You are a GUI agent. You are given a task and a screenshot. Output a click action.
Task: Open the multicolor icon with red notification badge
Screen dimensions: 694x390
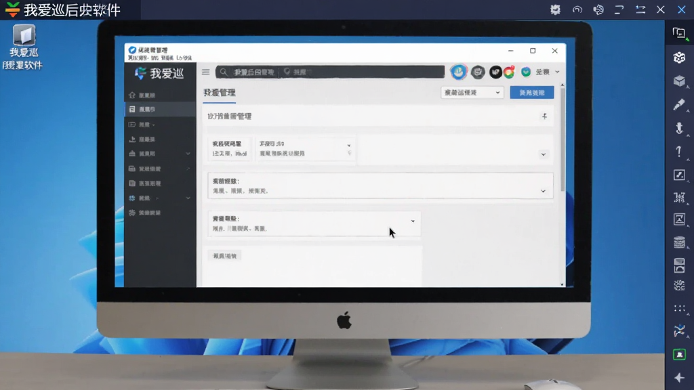(x=509, y=72)
